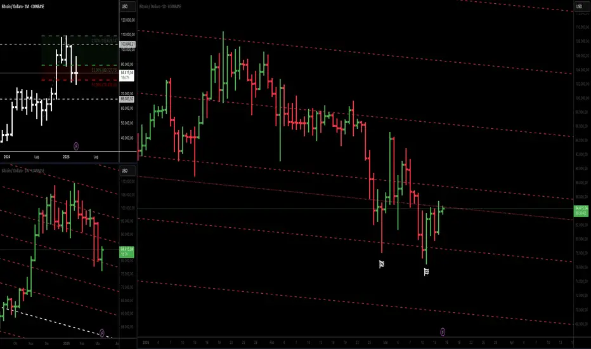
Task: Click the 103.846,21 price label on the monthly chart
Action: [x=127, y=44]
